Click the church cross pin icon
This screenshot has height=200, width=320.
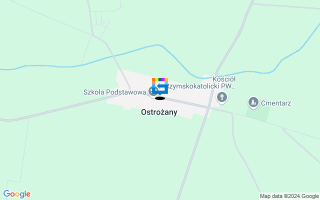click(222, 97)
